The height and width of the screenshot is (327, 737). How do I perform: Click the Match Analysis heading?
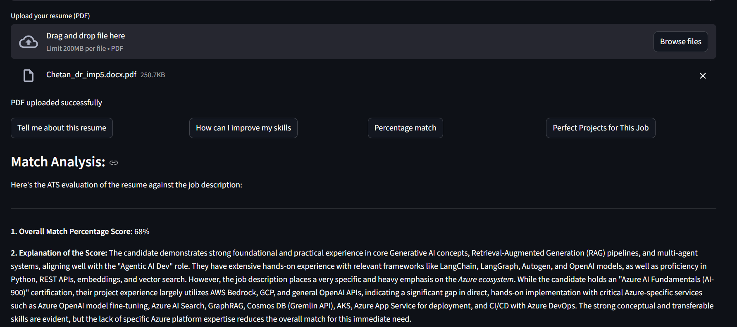pos(58,162)
